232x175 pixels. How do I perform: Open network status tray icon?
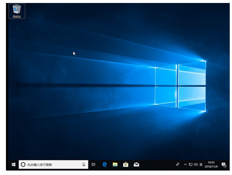click(191, 165)
